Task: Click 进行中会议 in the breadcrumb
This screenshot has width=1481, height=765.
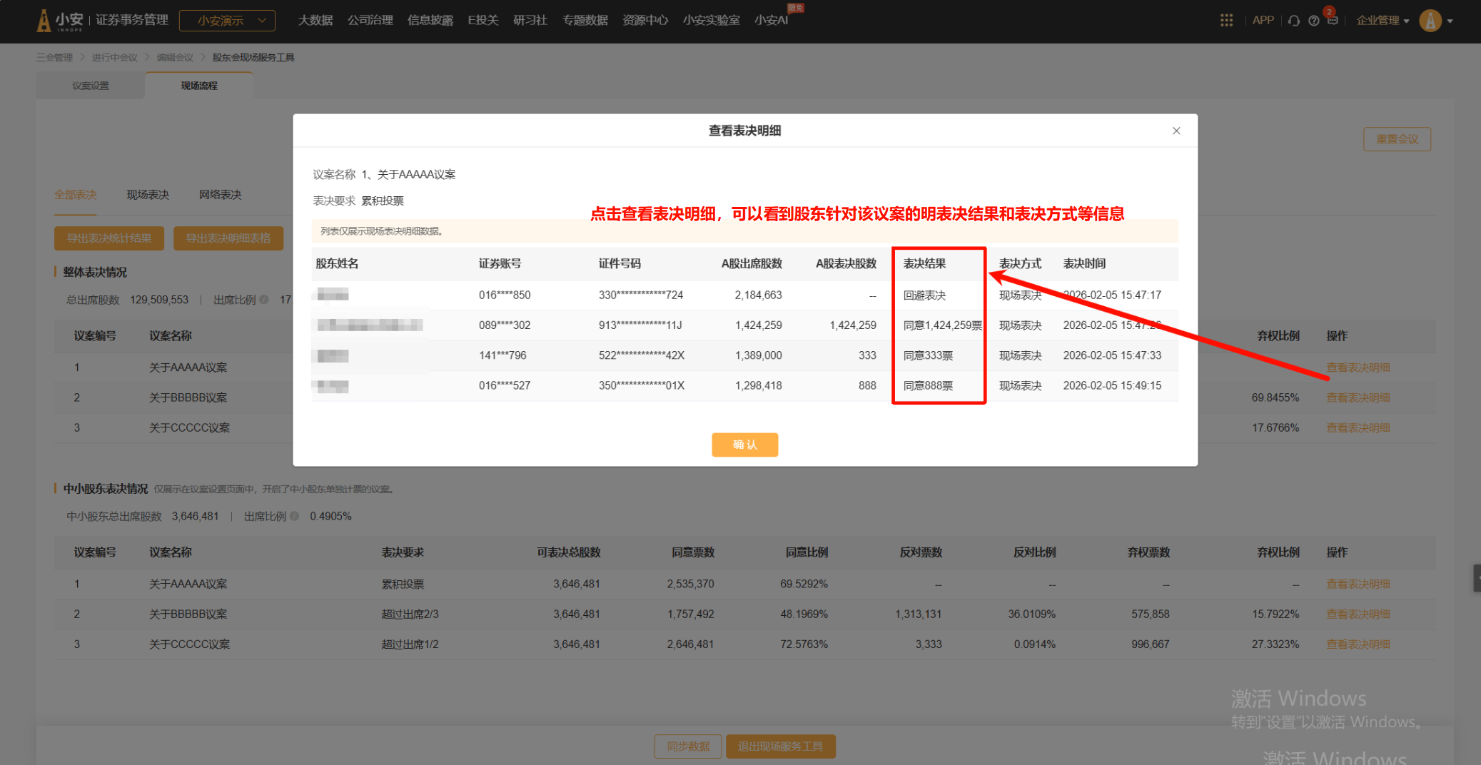Action: click(114, 58)
